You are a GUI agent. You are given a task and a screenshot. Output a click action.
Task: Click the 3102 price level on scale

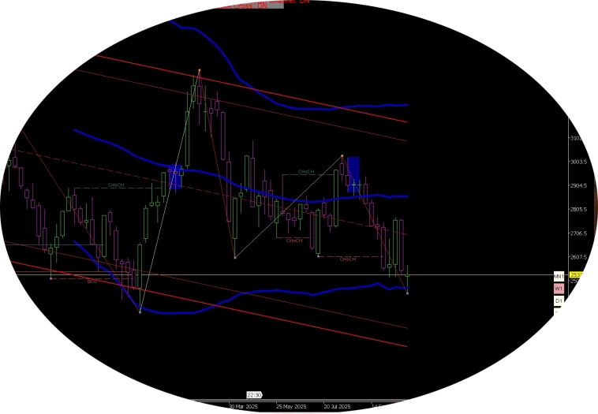coord(576,138)
